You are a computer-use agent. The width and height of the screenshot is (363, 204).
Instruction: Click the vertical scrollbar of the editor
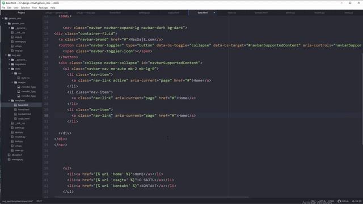(362, 100)
